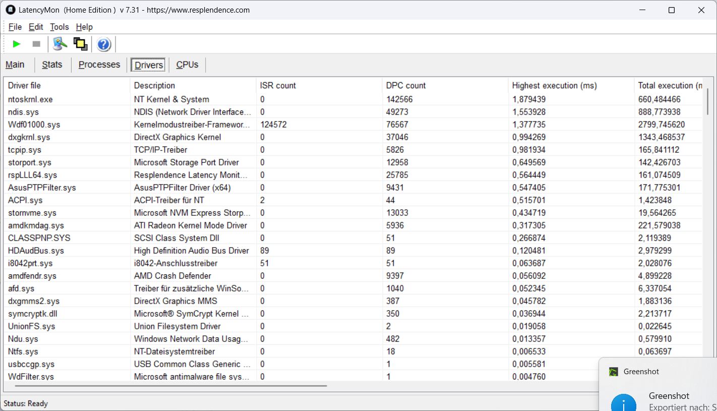Select the CLASSPNP.SYS driver row

tap(353, 238)
